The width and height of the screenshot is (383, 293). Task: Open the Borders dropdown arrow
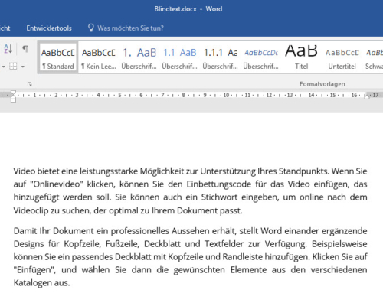[23, 67]
